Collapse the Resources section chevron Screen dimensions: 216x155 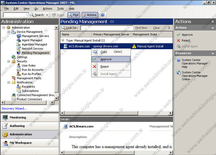(213, 53)
